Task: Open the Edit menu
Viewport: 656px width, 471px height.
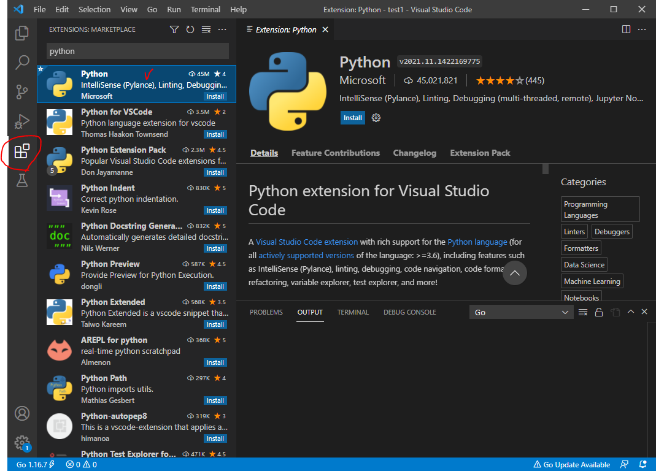Action: pyautogui.click(x=62, y=9)
